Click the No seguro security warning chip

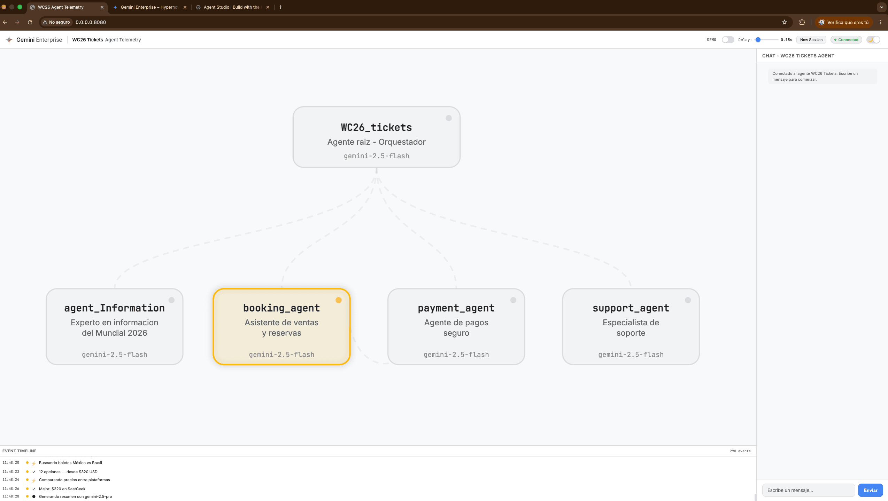point(56,22)
